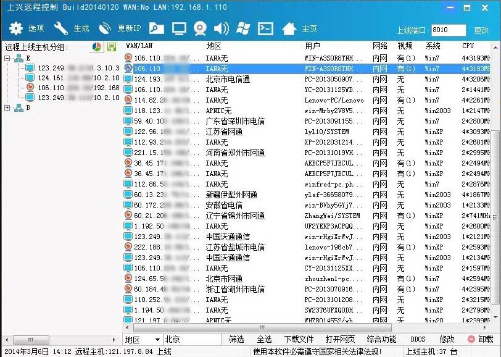Click the webcam toolbar icon
The height and width of the screenshot is (357, 501).
[201, 28]
